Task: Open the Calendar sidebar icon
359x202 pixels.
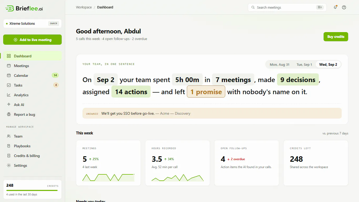Action: tap(9, 75)
